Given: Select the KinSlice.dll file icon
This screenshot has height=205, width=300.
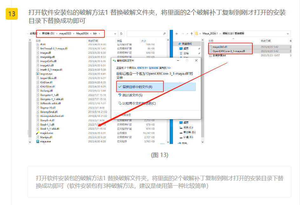Looking at the screenshot, I should (38, 82).
